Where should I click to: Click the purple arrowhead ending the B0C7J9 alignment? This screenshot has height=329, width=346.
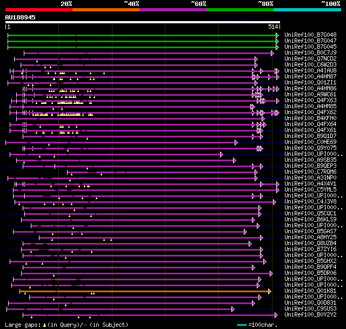tap(272, 53)
